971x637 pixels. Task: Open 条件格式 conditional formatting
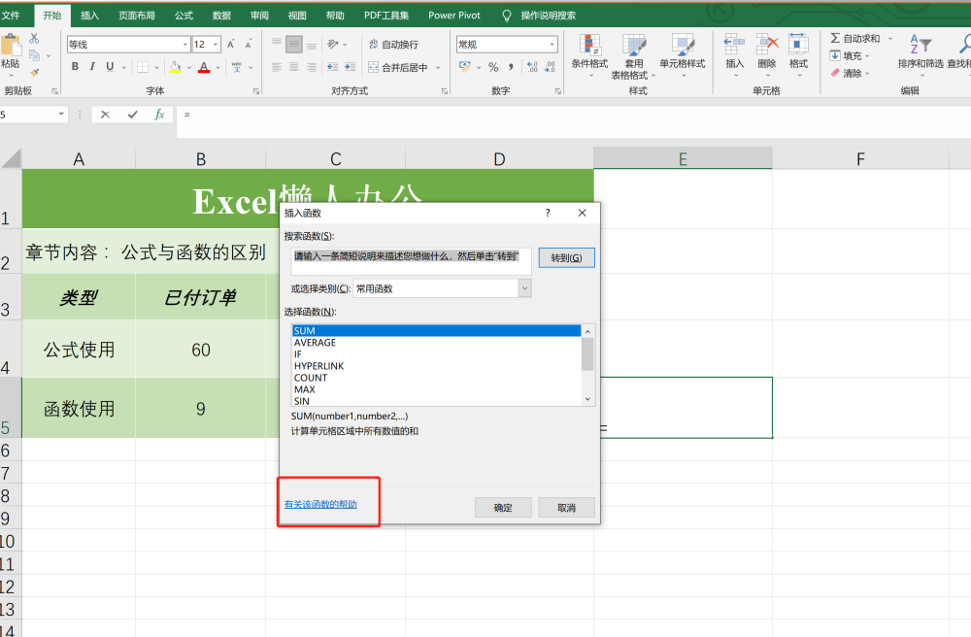pos(589,56)
